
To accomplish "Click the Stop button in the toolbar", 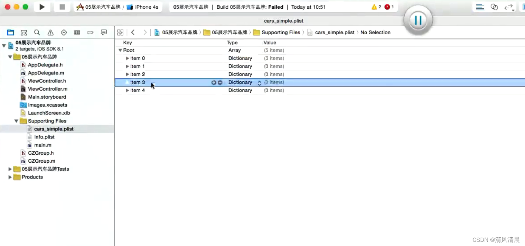I will (62, 7).
